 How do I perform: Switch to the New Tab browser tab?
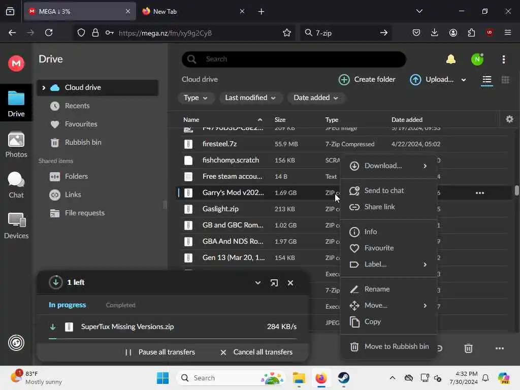click(x=193, y=11)
